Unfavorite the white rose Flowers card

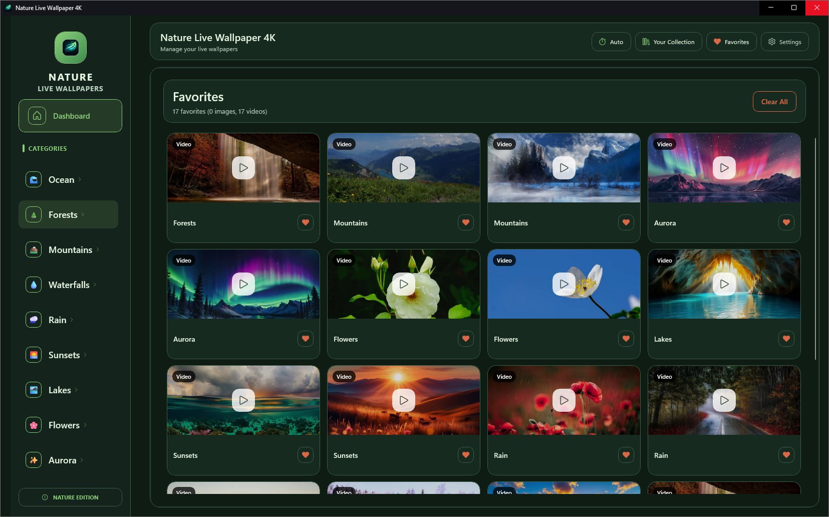tap(466, 339)
